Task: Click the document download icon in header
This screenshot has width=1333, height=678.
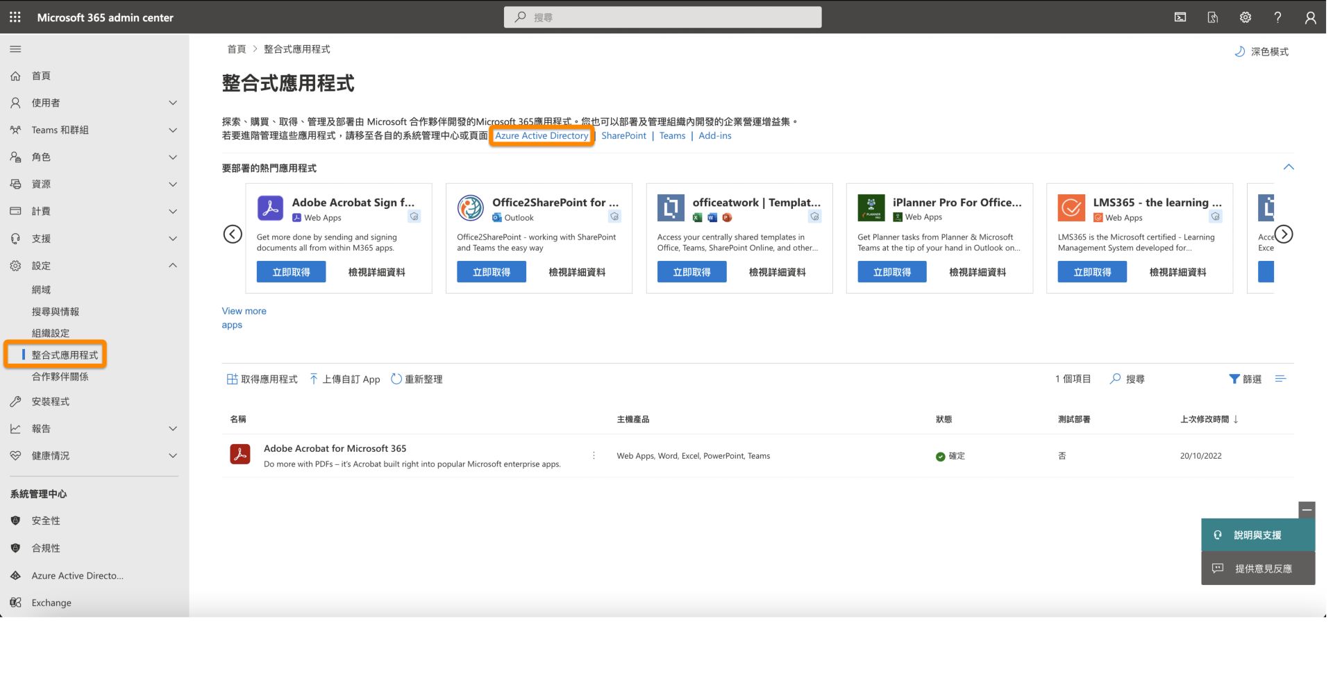Action: tap(1213, 17)
